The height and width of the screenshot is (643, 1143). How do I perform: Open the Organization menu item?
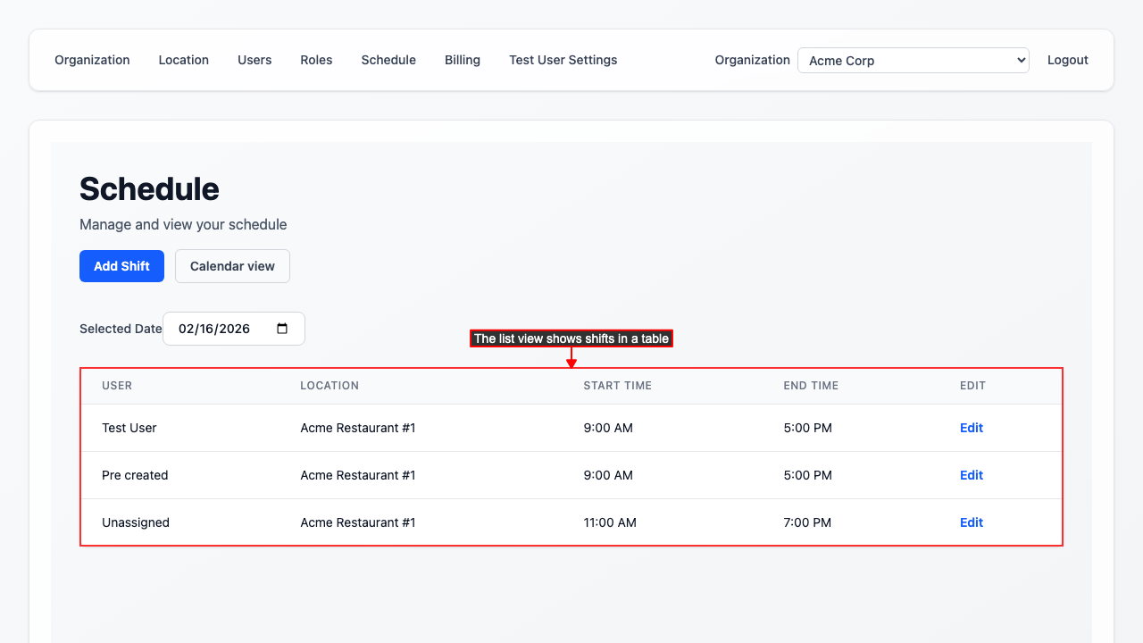click(x=92, y=60)
